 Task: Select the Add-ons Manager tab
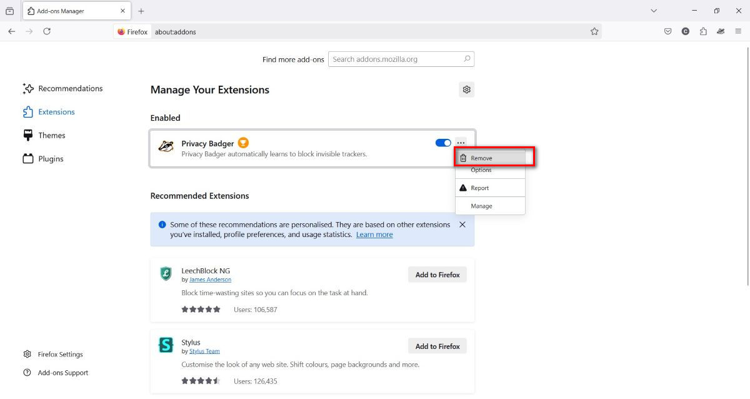pos(76,11)
